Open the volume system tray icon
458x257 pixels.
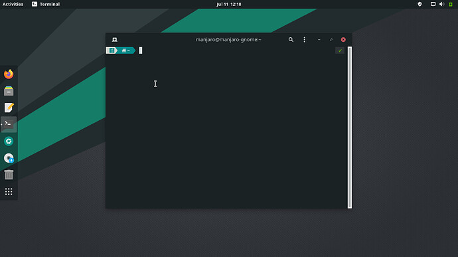coord(441,4)
